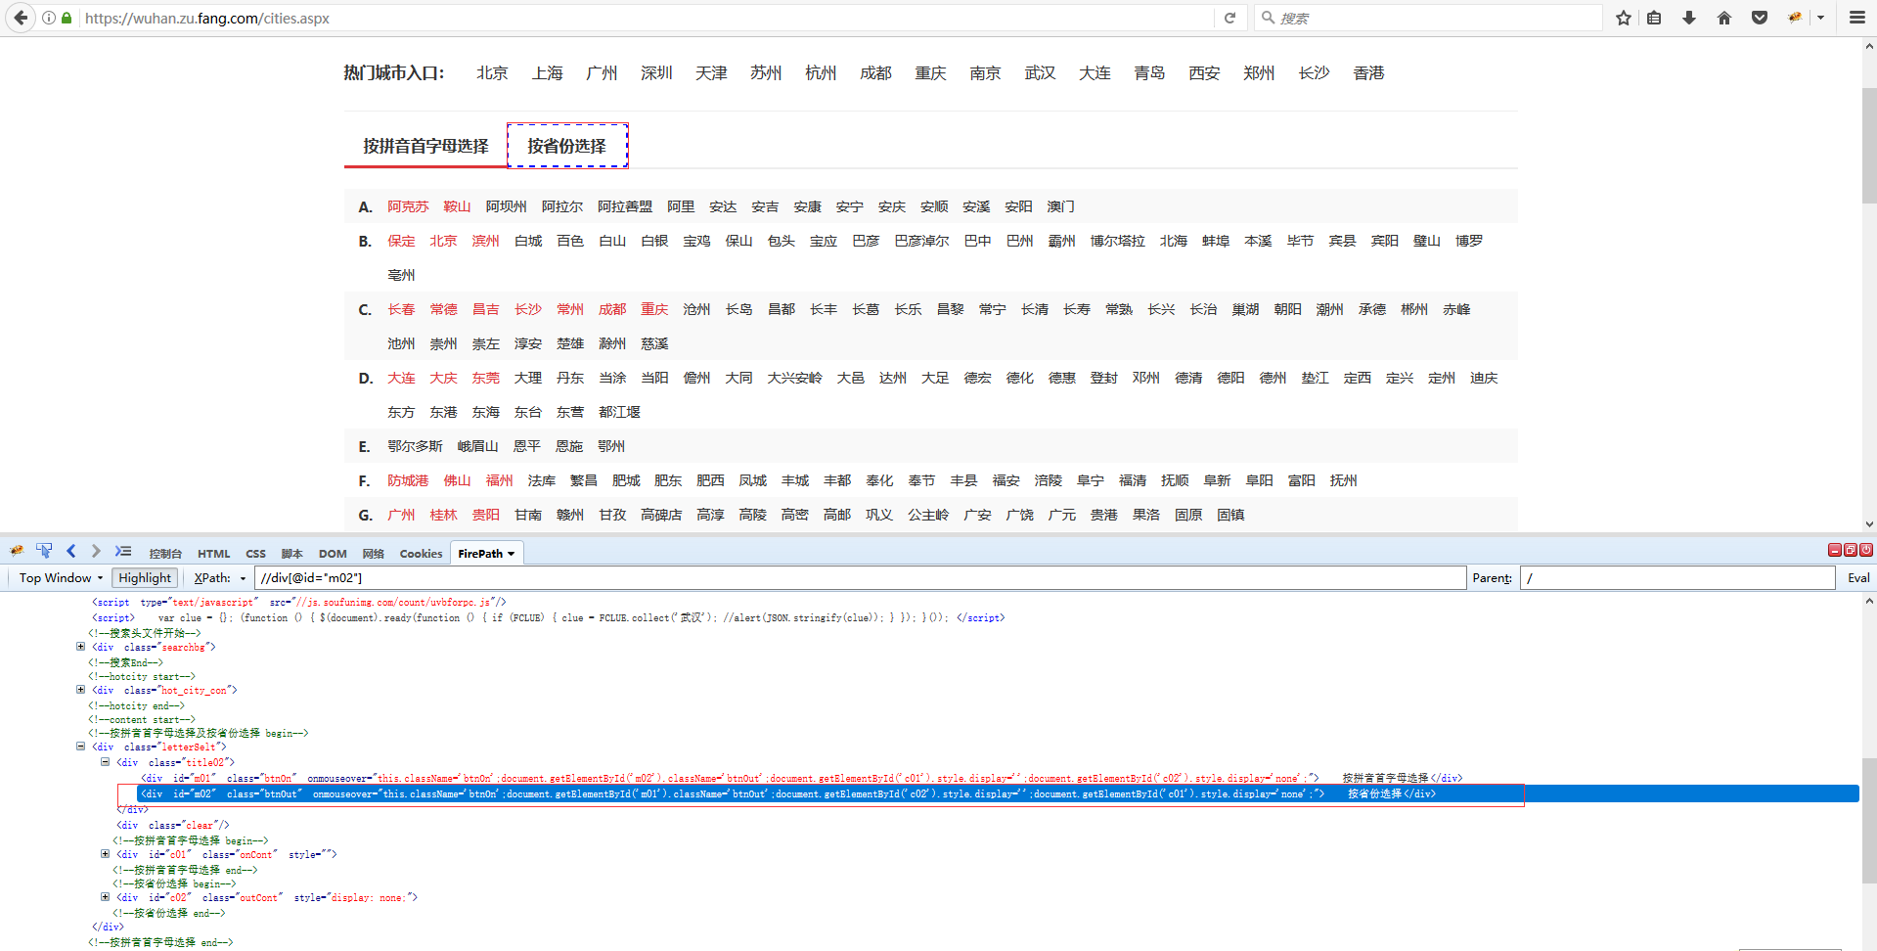Click the Firebug bug icon in browser toolbar
1877x951 pixels.
1795,18
